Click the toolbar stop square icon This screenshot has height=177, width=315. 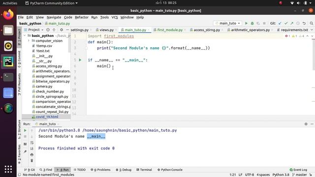(x=264, y=23)
